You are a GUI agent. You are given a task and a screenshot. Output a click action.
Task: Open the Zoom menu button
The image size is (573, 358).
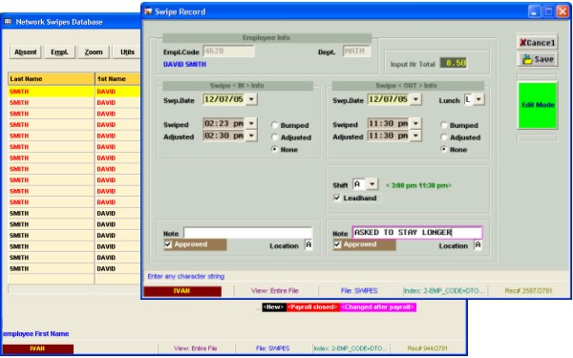pyautogui.click(x=94, y=53)
